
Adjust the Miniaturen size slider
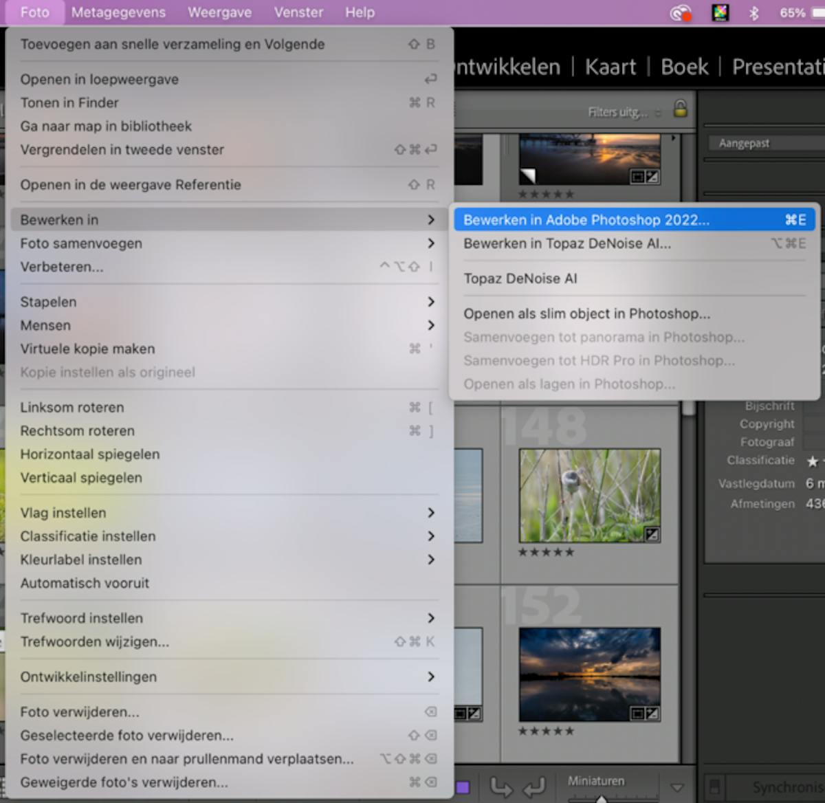(601, 798)
